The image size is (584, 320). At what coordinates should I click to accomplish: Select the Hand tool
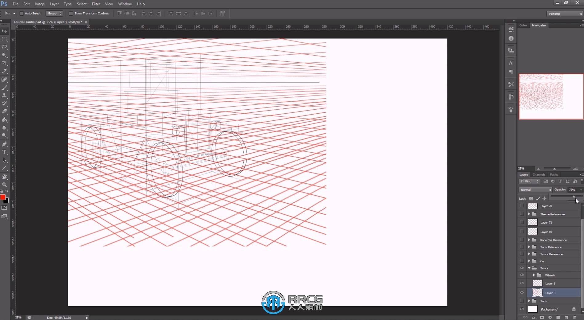pos(4,177)
